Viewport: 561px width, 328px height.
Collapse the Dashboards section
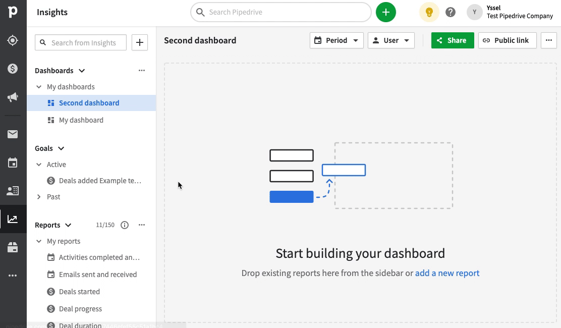click(82, 71)
